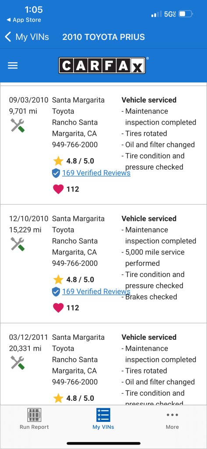The image size is (207, 449).
Task: Switch to the Run Report tab
Action: [x=34, y=419]
